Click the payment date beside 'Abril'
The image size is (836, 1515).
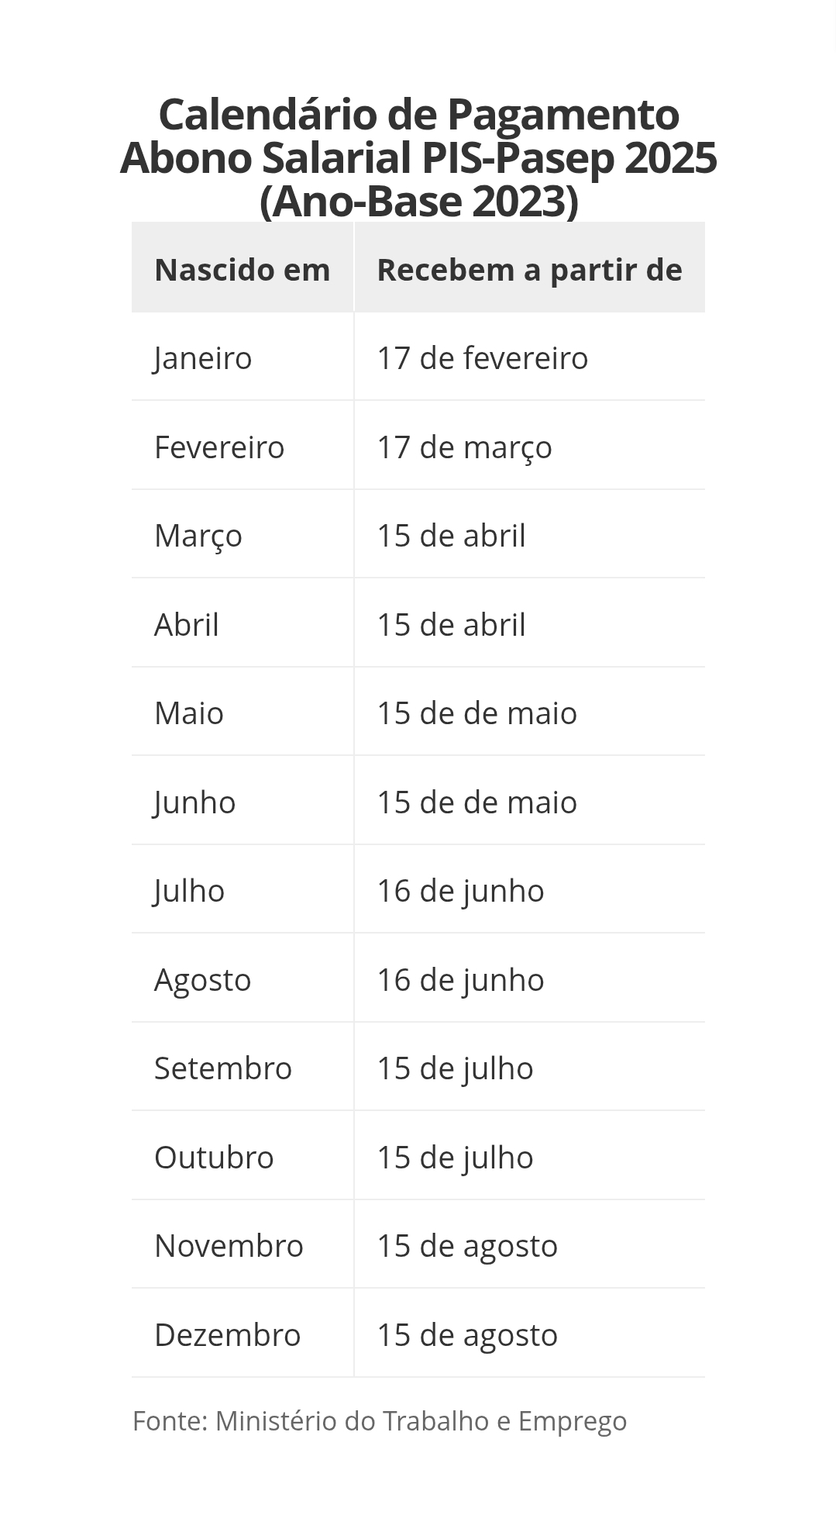(451, 625)
